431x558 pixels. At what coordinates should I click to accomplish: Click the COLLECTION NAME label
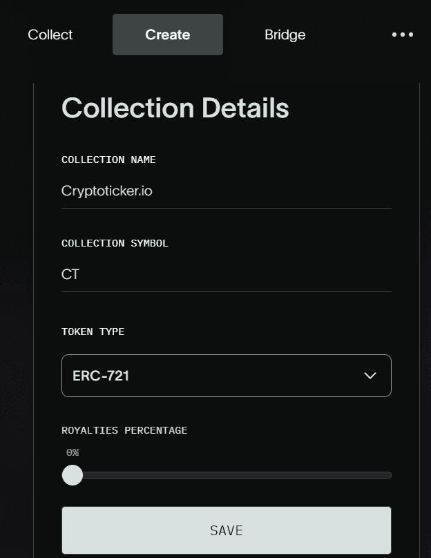pyautogui.click(x=108, y=160)
